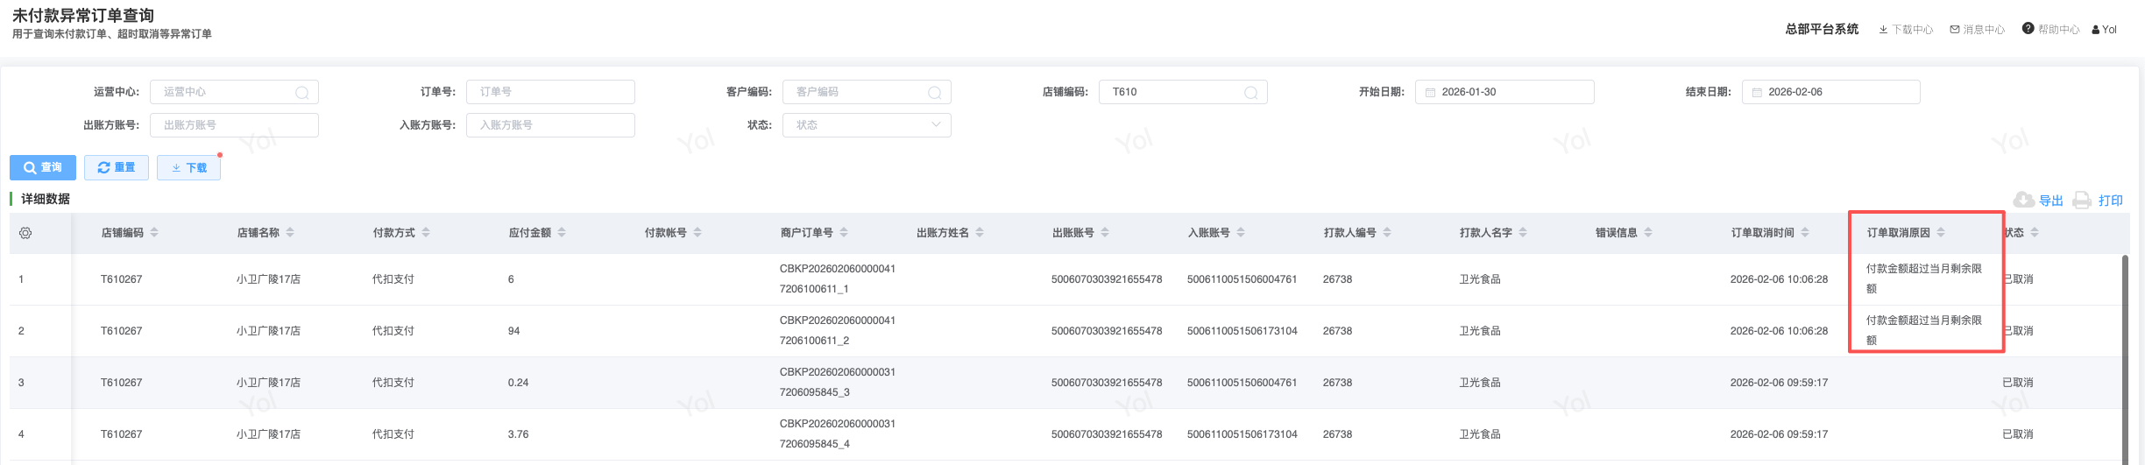Click the search magnifier in 运营中心 field
The height and width of the screenshot is (465, 2145).
click(x=302, y=92)
